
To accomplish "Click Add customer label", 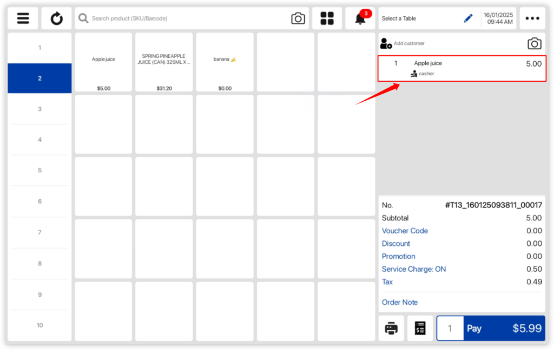I will 409,43.
